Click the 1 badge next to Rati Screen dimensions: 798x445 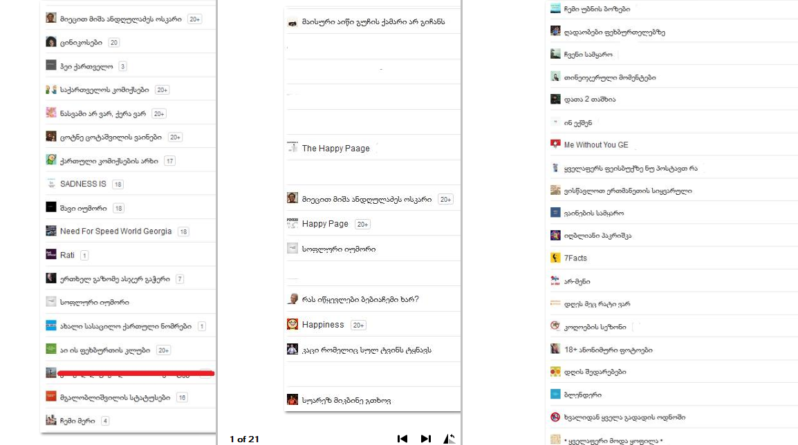pyautogui.click(x=84, y=255)
